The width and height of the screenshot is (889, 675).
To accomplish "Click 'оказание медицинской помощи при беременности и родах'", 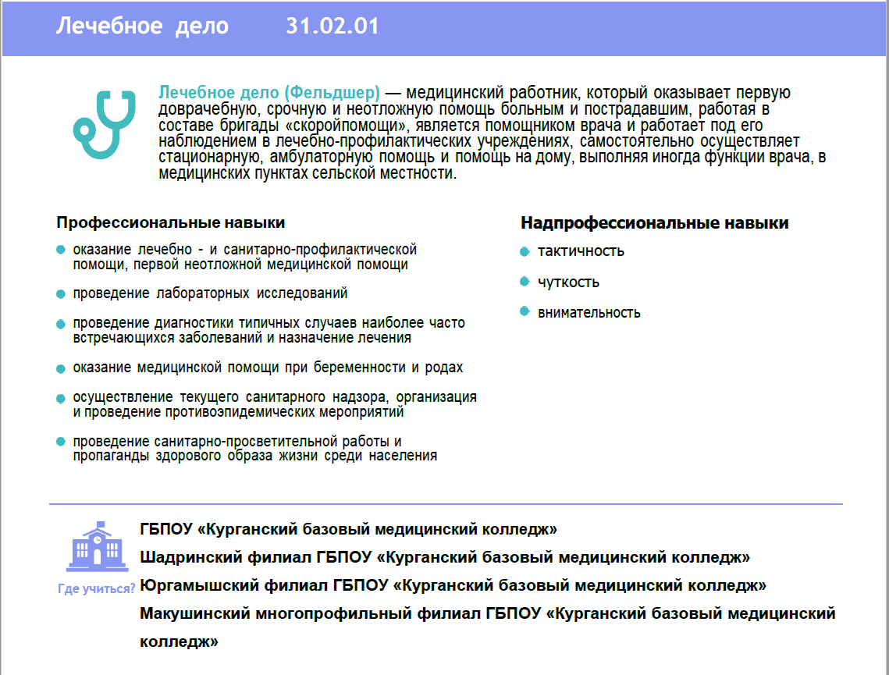I will click(268, 368).
